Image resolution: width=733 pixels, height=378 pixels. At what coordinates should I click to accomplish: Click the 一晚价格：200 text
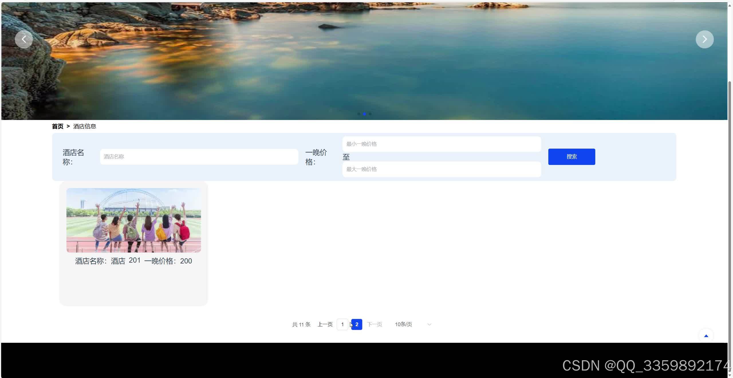pyautogui.click(x=168, y=261)
